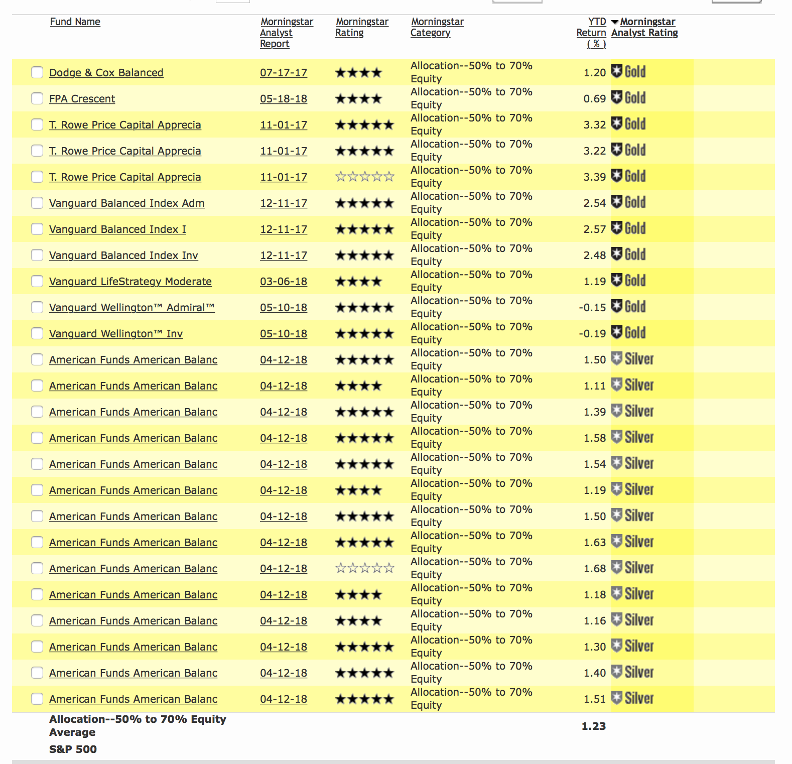Open the 07-17-17 analyst report
792x764 pixels.
point(284,72)
